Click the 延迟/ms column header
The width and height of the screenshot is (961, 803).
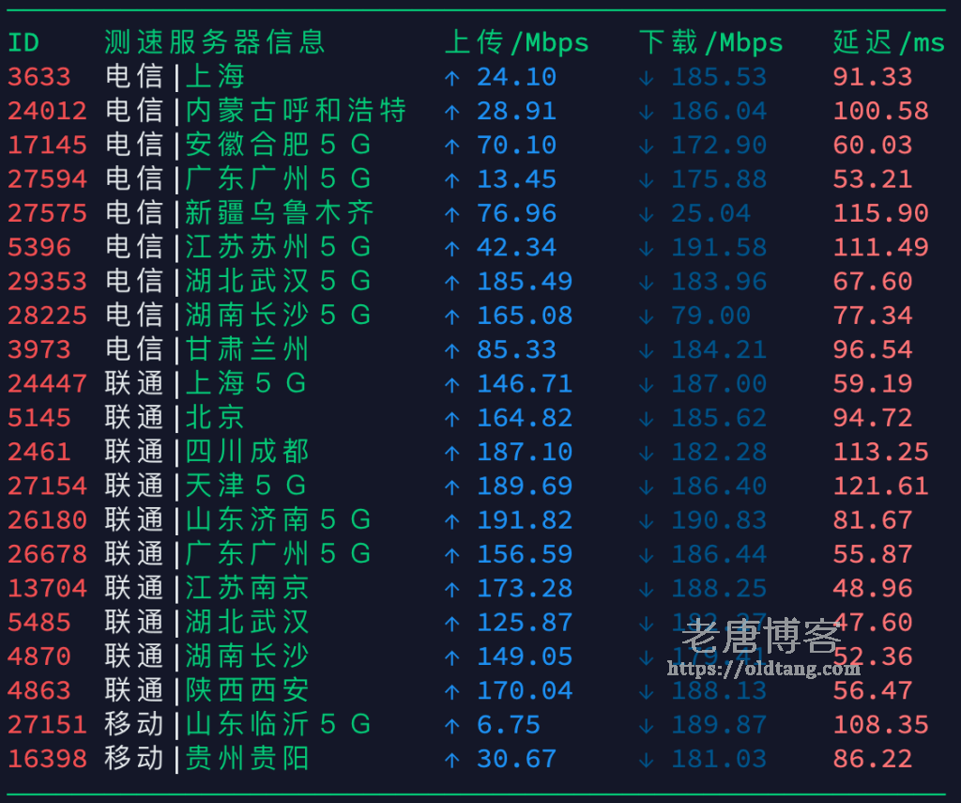(888, 42)
